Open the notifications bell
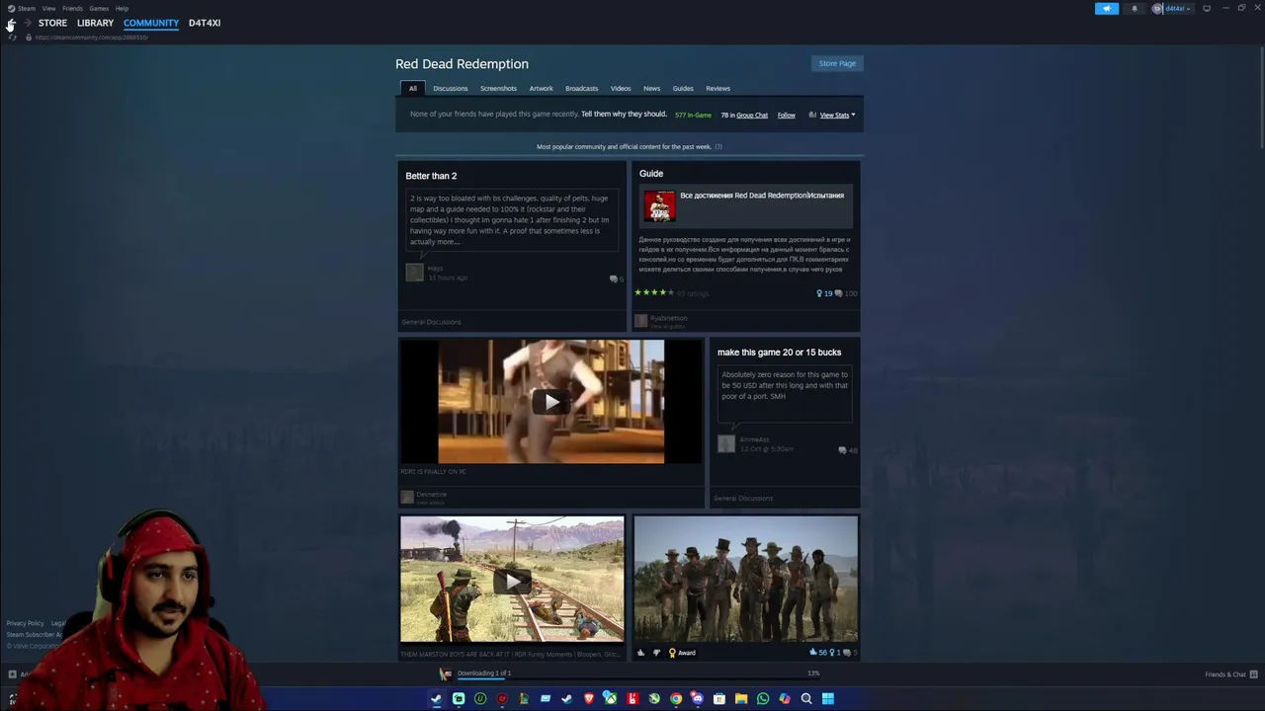Viewport: 1265px width, 711px height. point(1135,9)
